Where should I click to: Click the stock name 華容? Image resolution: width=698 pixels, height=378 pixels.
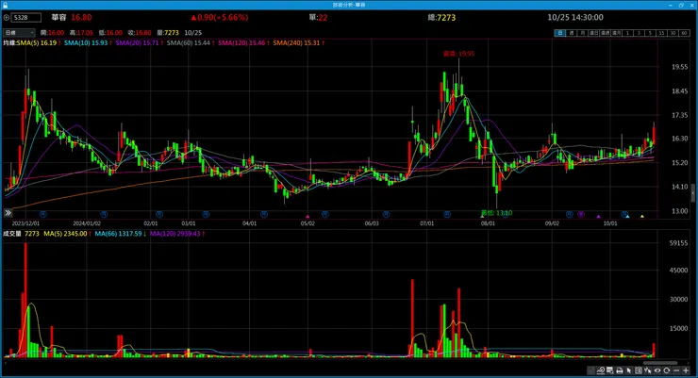click(x=58, y=18)
